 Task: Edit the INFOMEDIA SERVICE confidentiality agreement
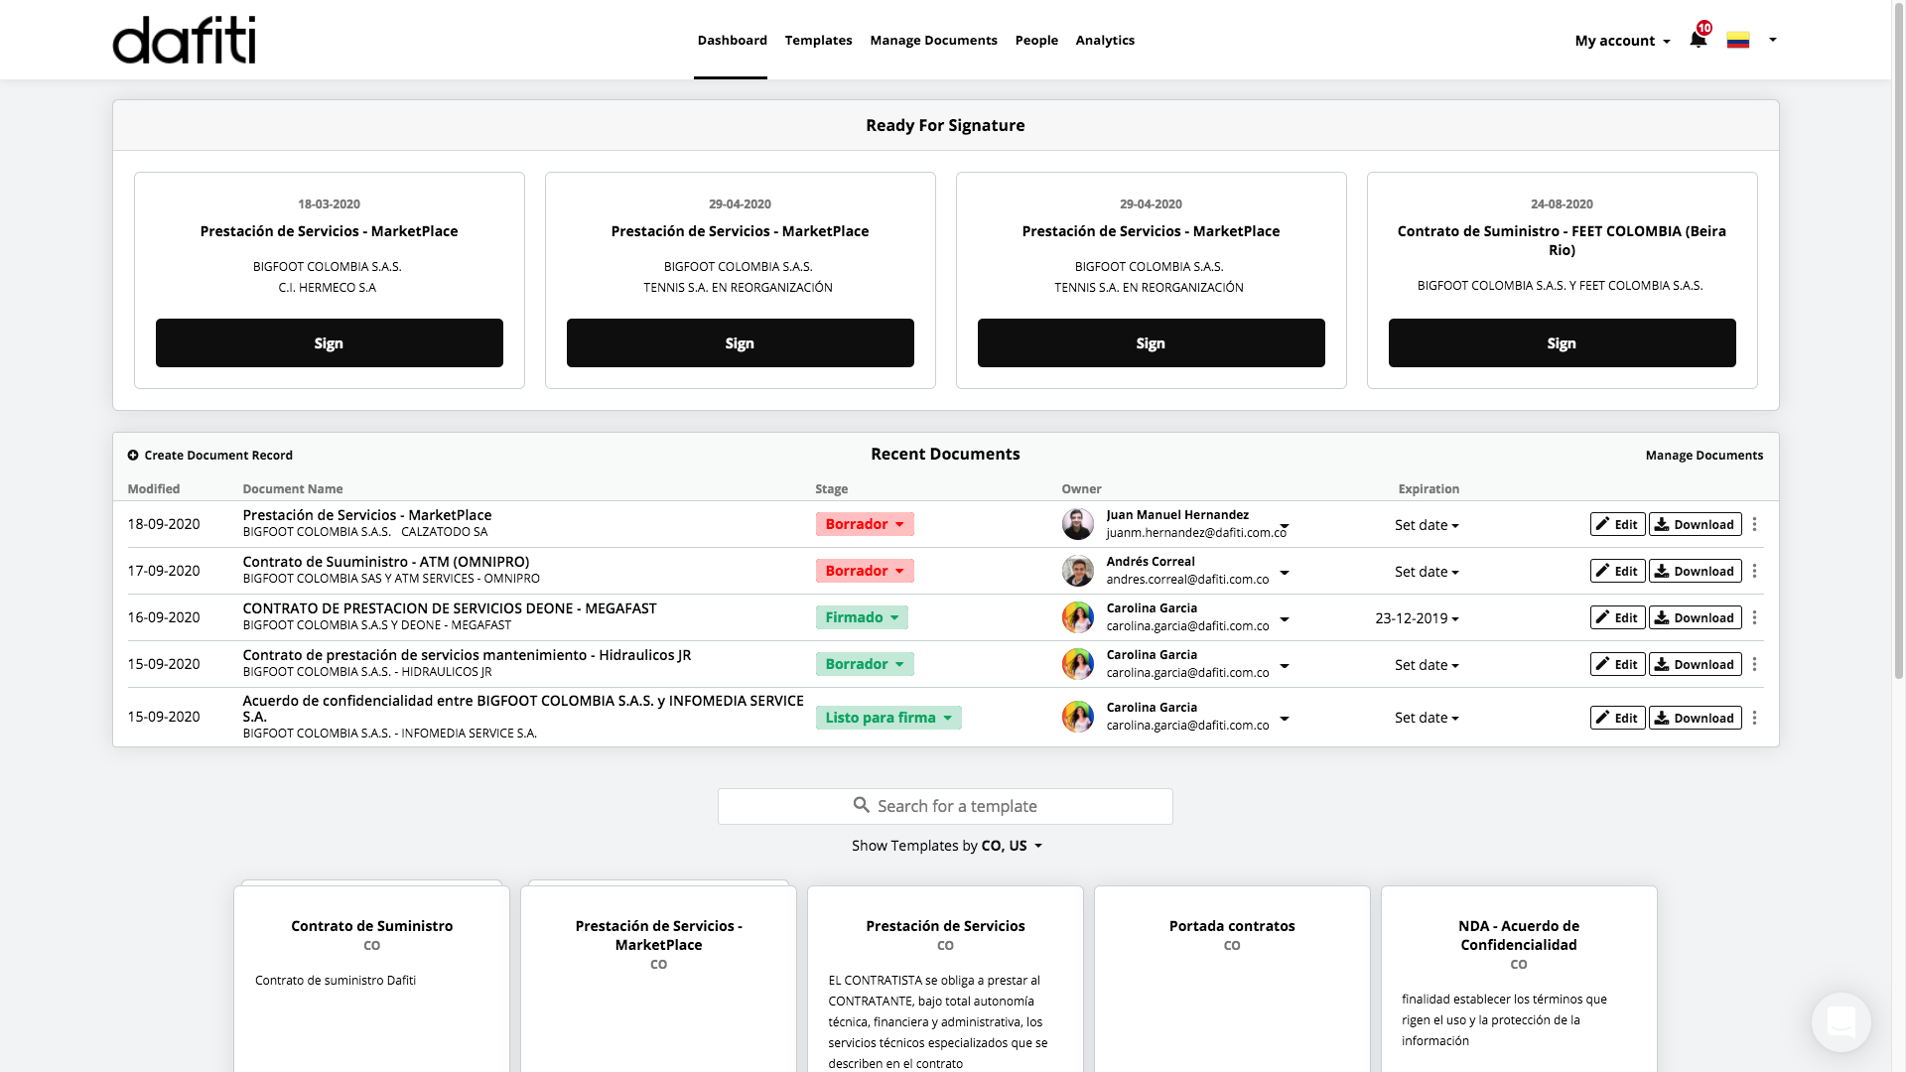point(1617,718)
